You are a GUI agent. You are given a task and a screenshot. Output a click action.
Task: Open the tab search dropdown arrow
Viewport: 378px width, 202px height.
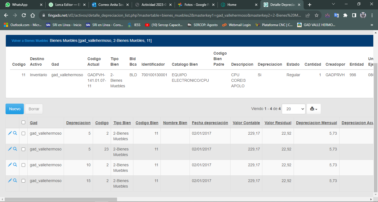click(x=333, y=4)
